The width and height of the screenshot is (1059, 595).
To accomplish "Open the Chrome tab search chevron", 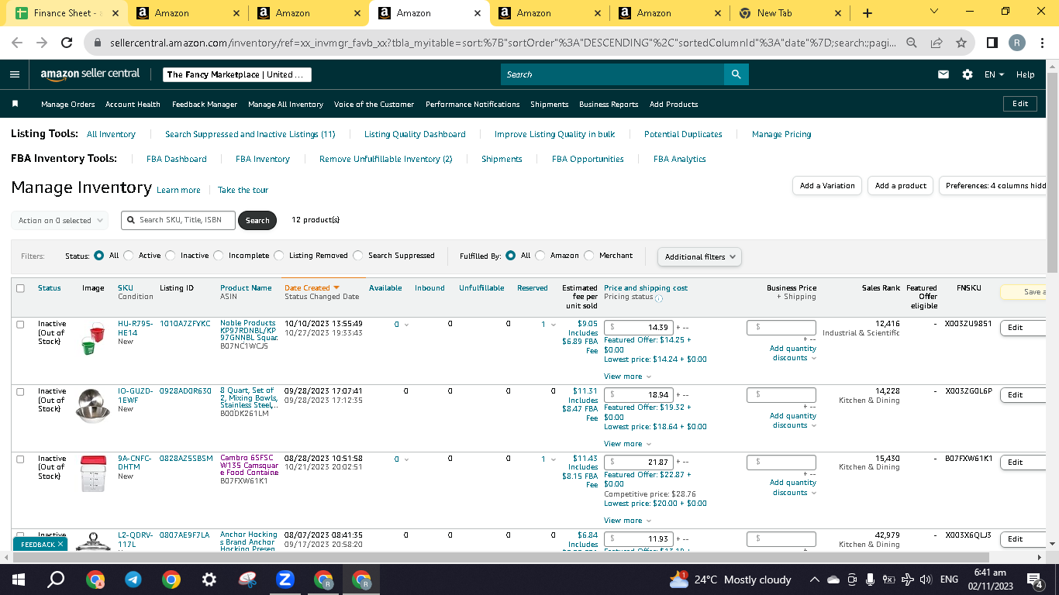I will click(933, 12).
